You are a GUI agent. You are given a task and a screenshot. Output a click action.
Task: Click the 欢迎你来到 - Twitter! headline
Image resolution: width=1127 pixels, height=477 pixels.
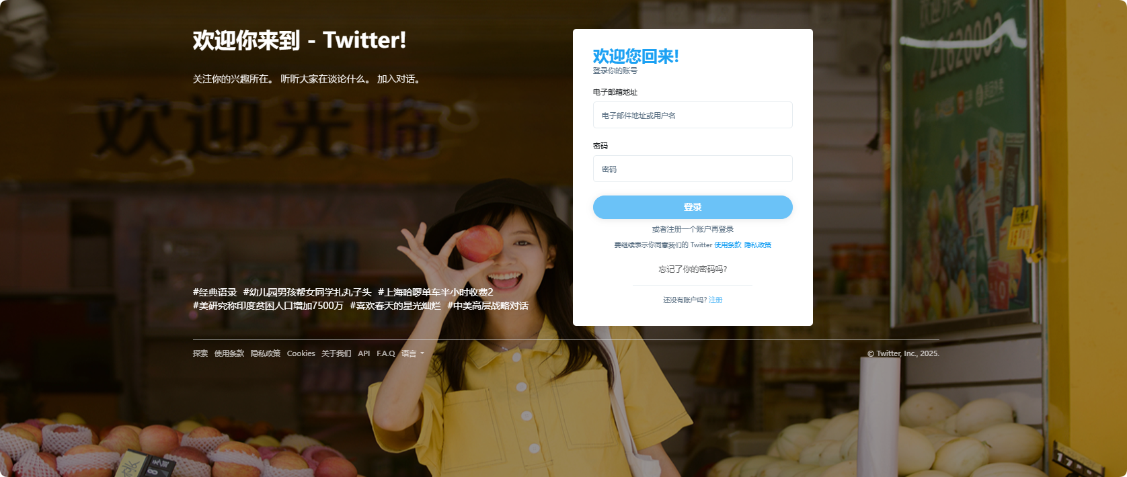click(x=300, y=40)
